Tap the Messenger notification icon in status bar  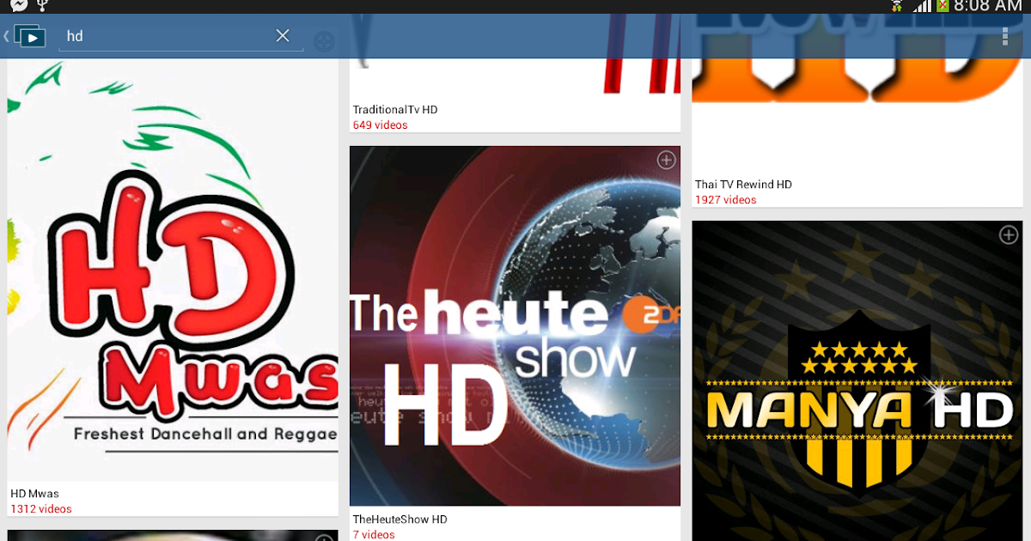[x=19, y=5]
